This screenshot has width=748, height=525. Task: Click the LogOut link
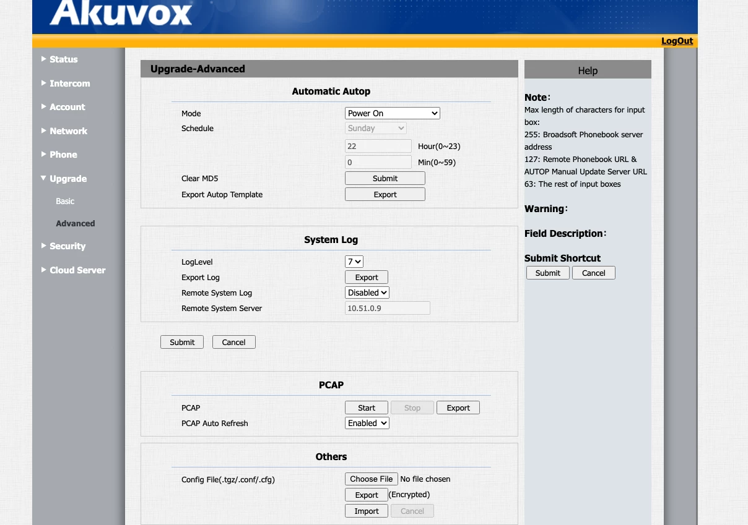[677, 41]
